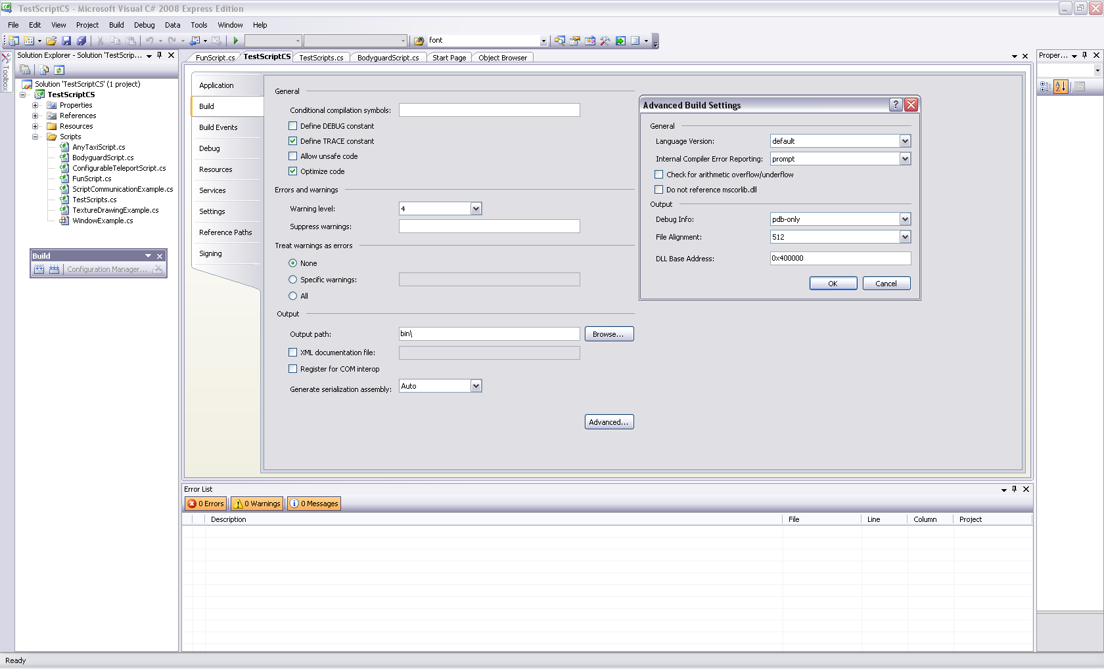Open BodyguardScript.cs in Solution Explorer
This screenshot has width=1104, height=669.
pyautogui.click(x=103, y=158)
